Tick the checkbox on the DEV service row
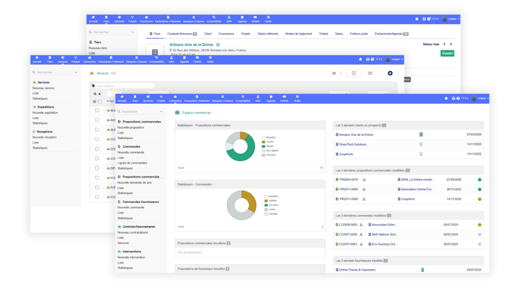 pos(97,168)
